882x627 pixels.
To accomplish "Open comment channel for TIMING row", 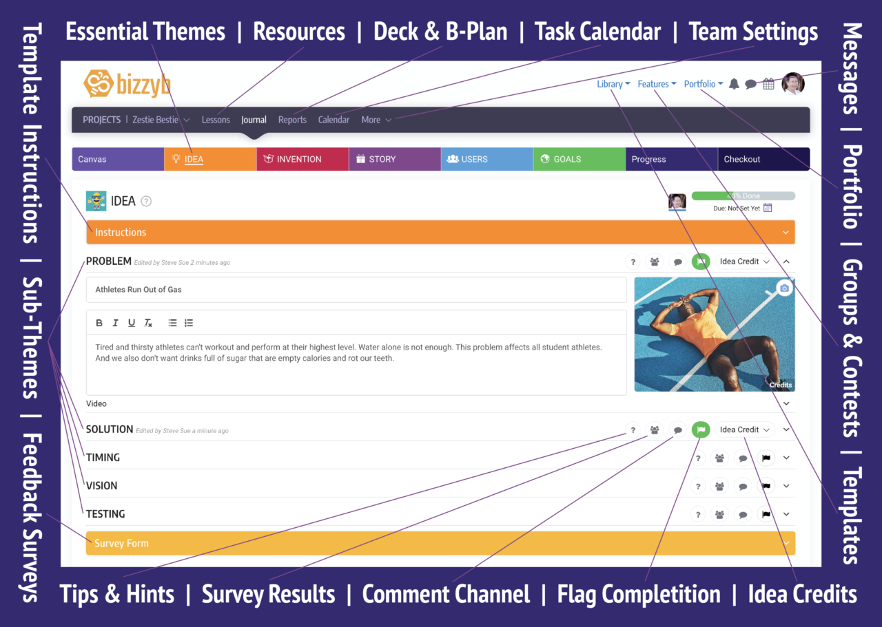I will 742,458.
